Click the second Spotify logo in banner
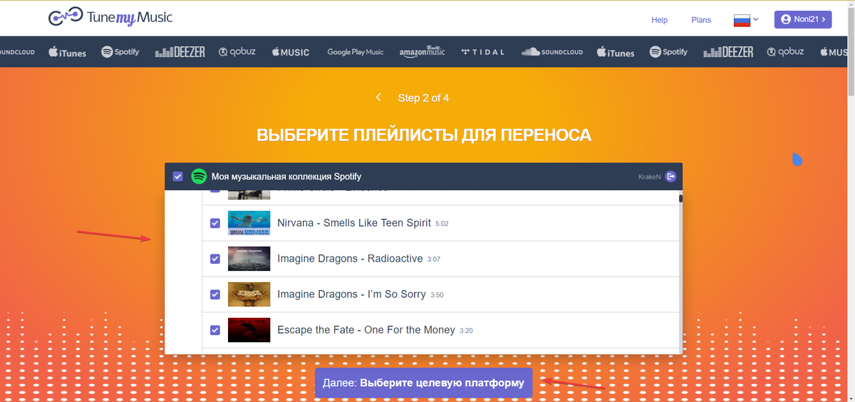Image resolution: width=855 pixels, height=402 pixels. click(669, 52)
